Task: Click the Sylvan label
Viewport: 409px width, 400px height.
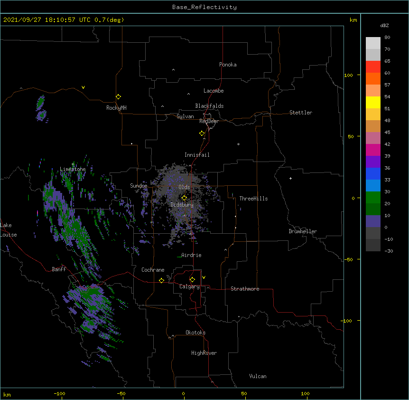Action: (x=185, y=116)
